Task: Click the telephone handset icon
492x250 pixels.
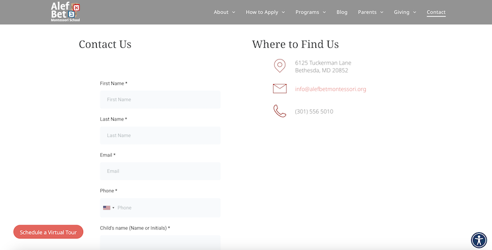Action: 280,111
